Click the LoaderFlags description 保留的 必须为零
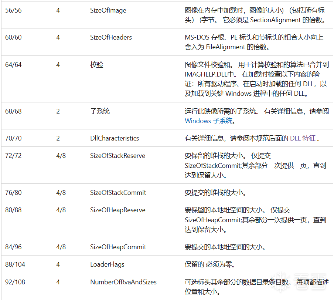 [x=210, y=264]
